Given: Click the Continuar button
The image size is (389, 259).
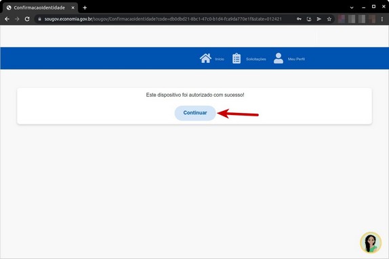Looking at the screenshot, I should [x=195, y=113].
